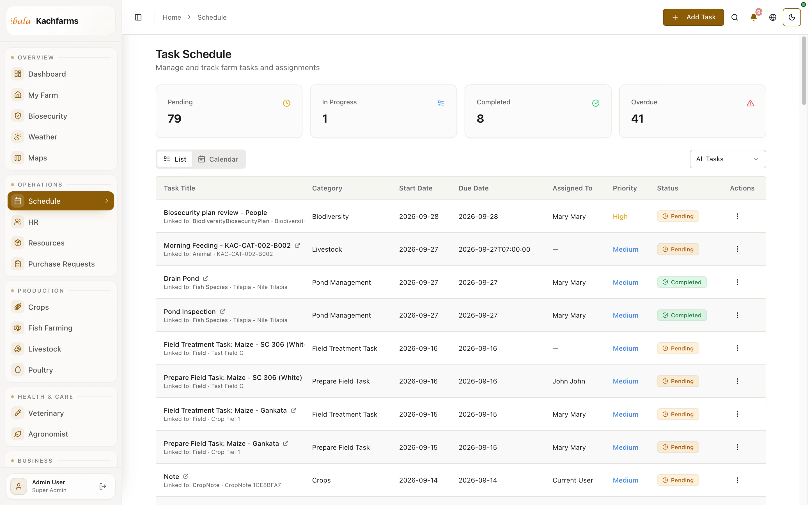Click the High priority label

pos(620,216)
